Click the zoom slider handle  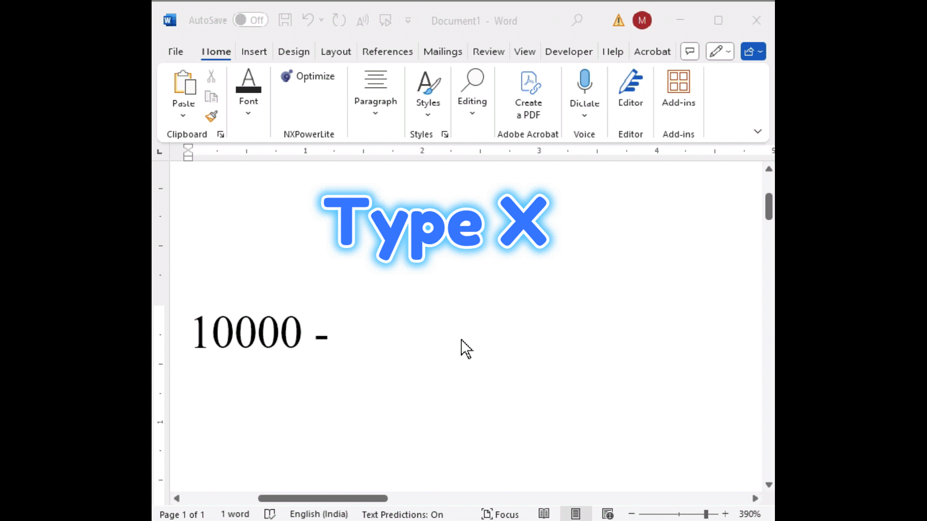[706, 514]
